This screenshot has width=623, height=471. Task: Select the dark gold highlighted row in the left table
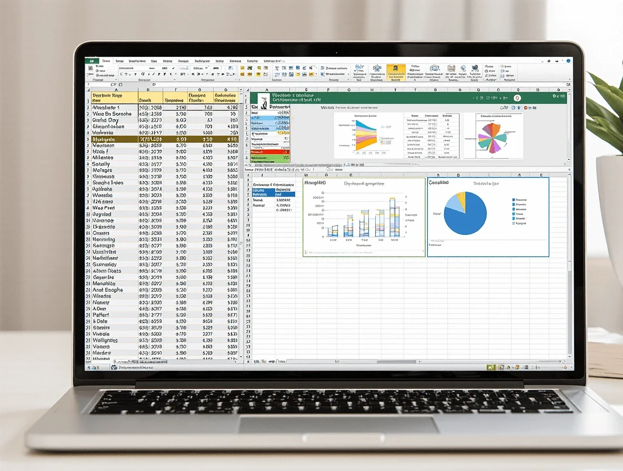pyautogui.click(x=165, y=139)
